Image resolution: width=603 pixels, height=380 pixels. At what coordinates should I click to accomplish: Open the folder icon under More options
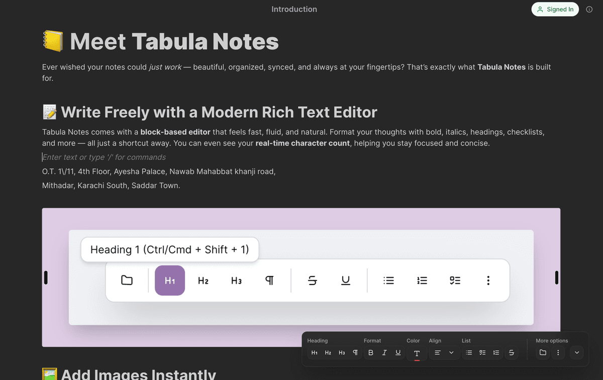[543, 352]
